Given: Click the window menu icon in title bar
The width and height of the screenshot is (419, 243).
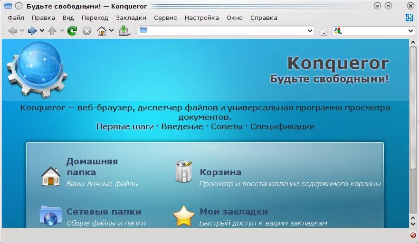Looking at the screenshot, I should click(8, 6).
